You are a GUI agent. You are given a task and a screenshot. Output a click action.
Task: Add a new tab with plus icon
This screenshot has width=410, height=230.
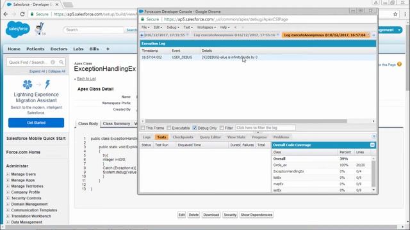tap(108, 49)
